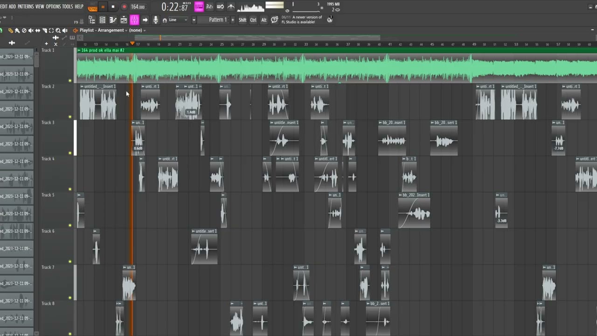Select the Draw pencil tool
597x336 pixels.
click(11, 31)
